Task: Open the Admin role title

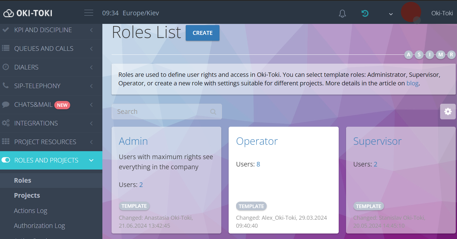Action: click(x=133, y=141)
